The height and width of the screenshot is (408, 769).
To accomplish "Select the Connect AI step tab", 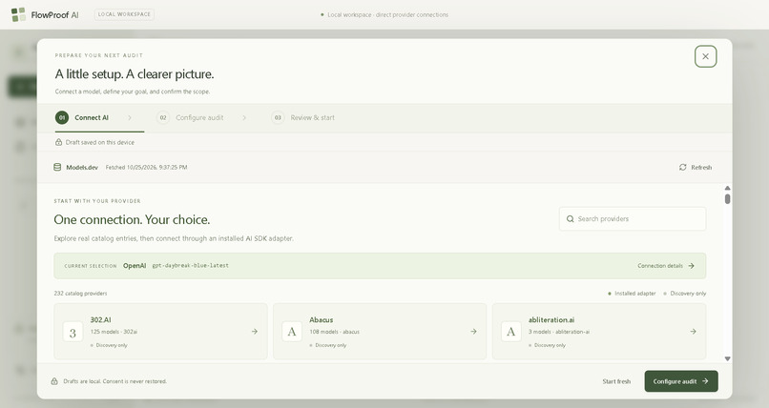I will click(x=99, y=117).
